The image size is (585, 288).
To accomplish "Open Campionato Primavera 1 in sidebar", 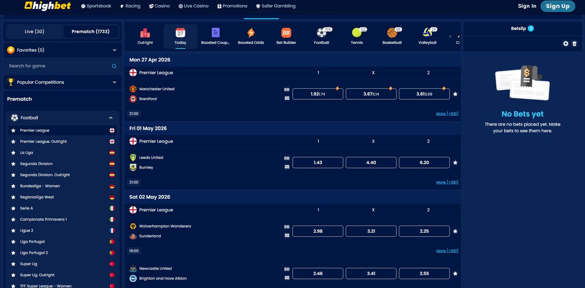I will tap(62, 219).
